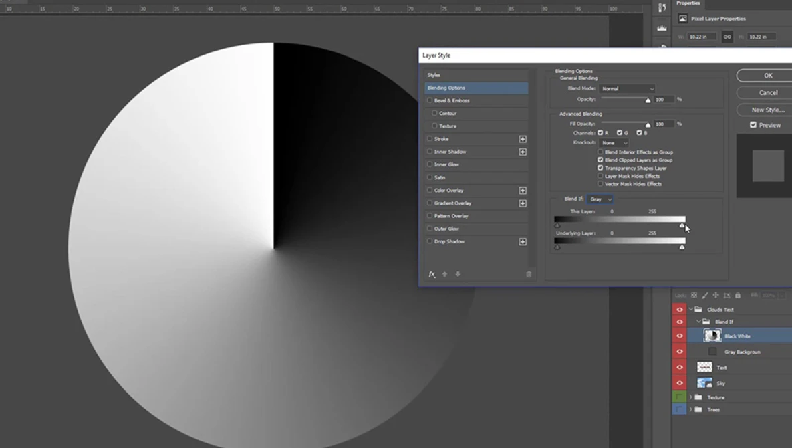
Task: Toggle the G channel checkbox
Action: pos(620,133)
